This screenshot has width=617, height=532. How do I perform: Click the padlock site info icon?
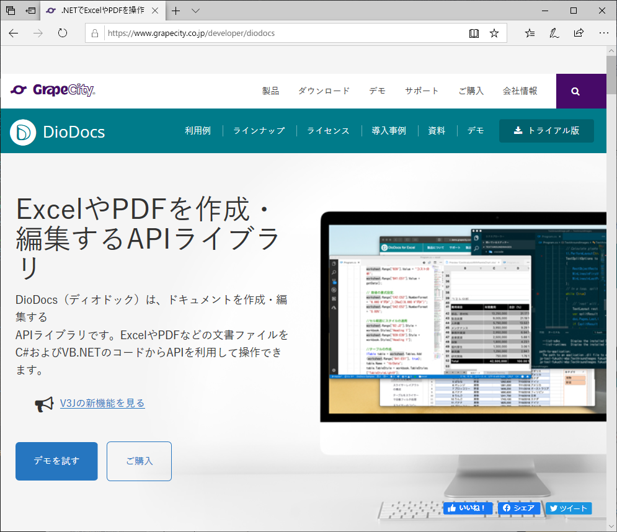[x=95, y=33]
